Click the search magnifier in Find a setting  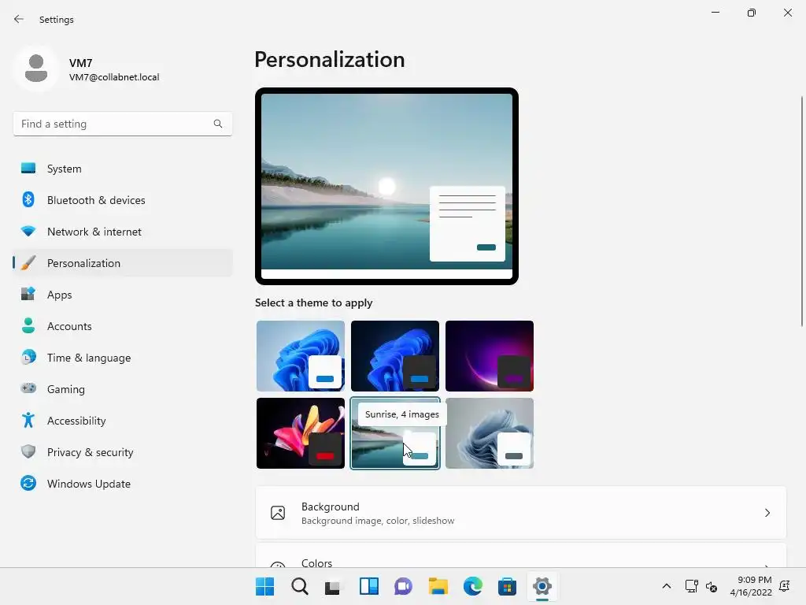[218, 124]
